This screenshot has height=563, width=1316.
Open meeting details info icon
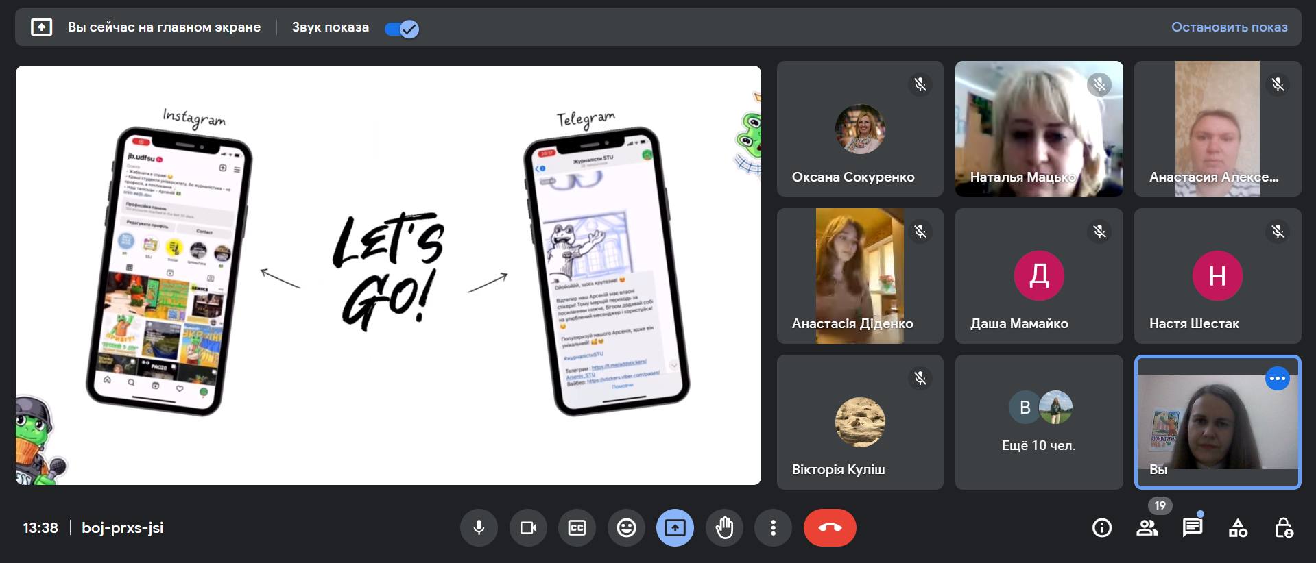(x=1102, y=527)
